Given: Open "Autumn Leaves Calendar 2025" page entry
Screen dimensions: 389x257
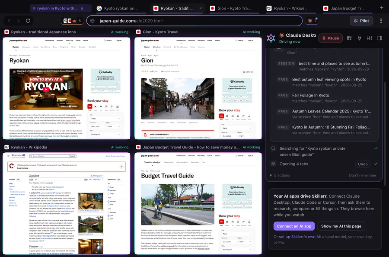Looking at the screenshot, I should click(324, 114).
